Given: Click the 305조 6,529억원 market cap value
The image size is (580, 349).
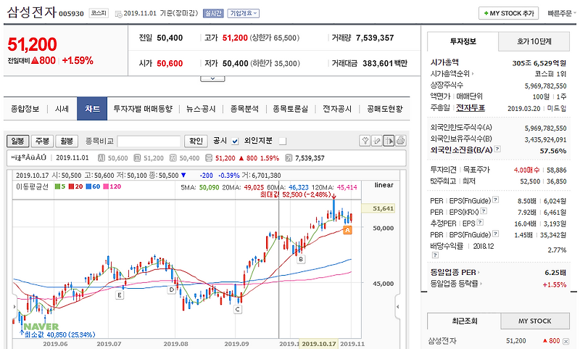Looking at the screenshot, I should pos(539,63).
